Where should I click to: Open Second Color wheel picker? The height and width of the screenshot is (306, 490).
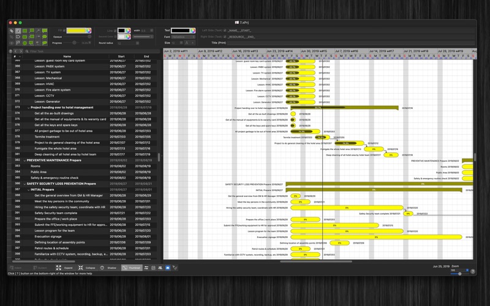coord(128,37)
